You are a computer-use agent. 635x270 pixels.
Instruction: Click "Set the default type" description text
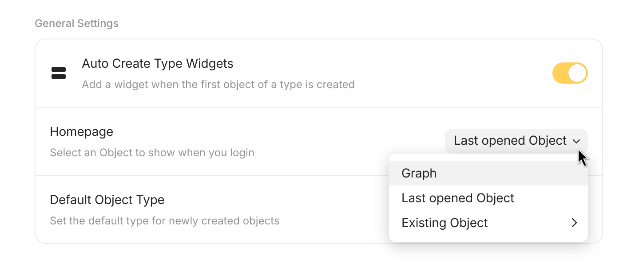[x=164, y=220]
